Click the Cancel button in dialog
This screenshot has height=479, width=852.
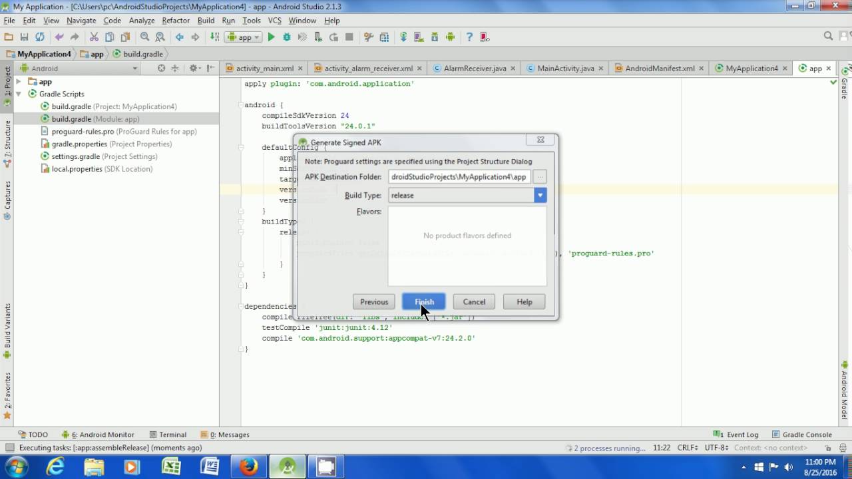474,302
